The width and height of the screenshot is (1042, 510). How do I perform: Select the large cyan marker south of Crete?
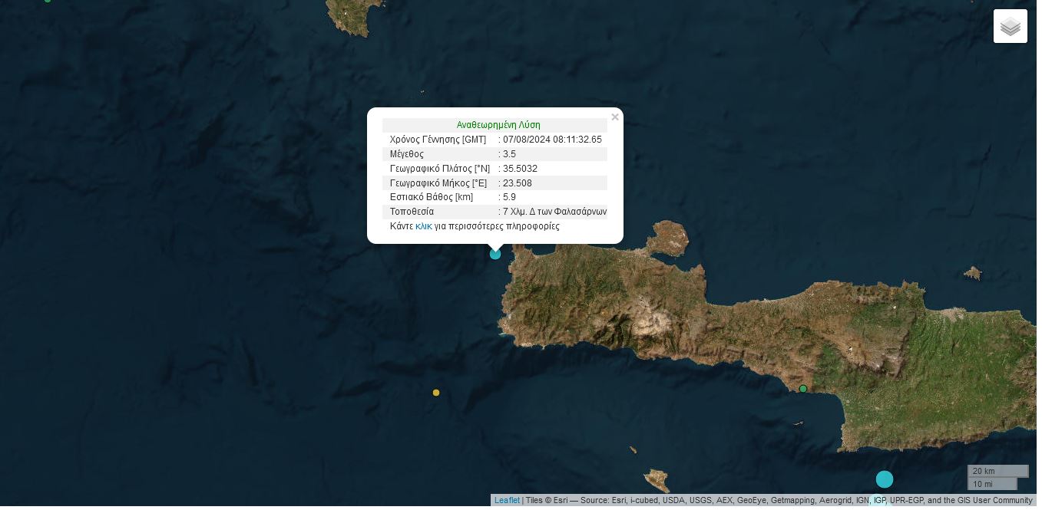point(885,479)
